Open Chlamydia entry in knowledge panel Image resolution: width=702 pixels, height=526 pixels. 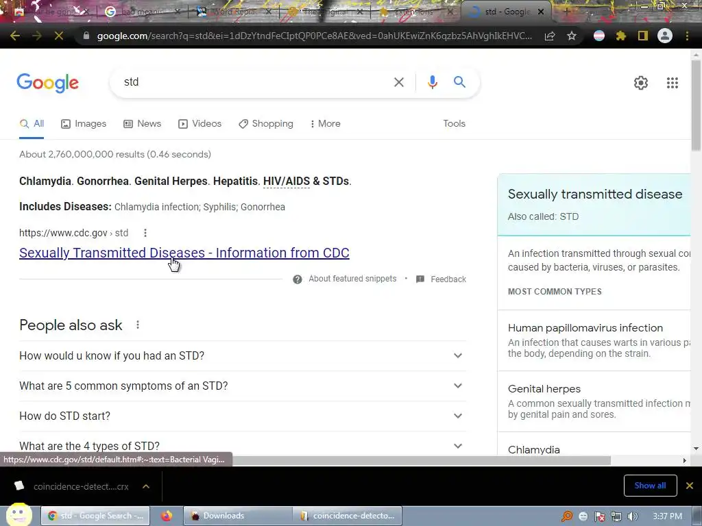click(533, 449)
